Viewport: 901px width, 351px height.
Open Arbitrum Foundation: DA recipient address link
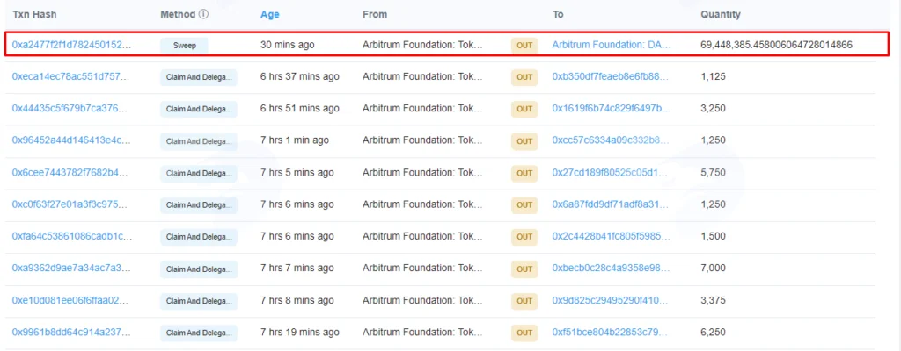(612, 44)
